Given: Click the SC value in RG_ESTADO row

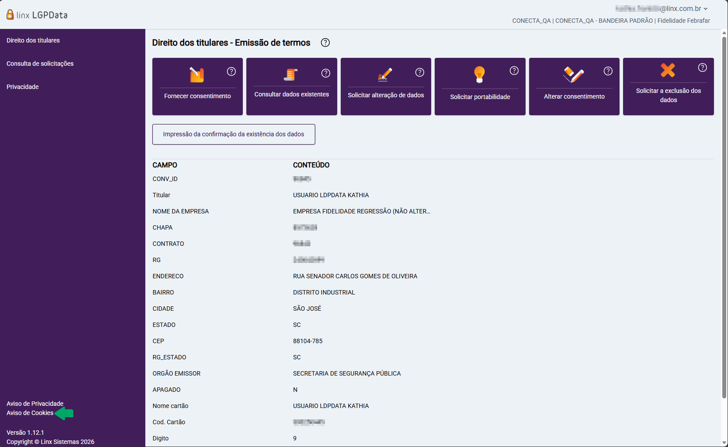Looking at the screenshot, I should click(297, 357).
